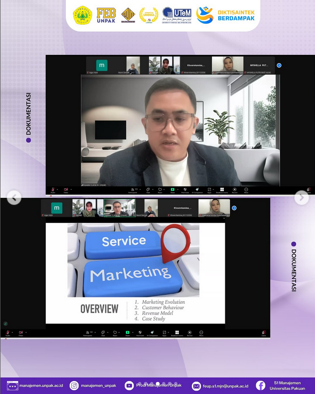Click Leave icon in upper Zoom window
The height and width of the screenshot is (394, 315).
(308, 190)
